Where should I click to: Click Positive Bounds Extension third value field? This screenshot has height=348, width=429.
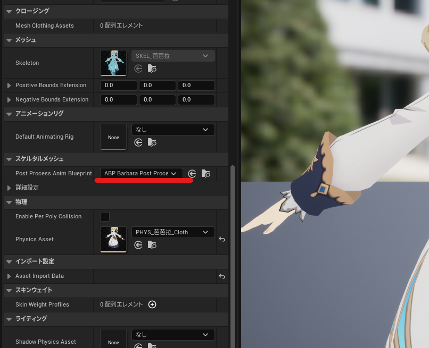[x=196, y=86]
